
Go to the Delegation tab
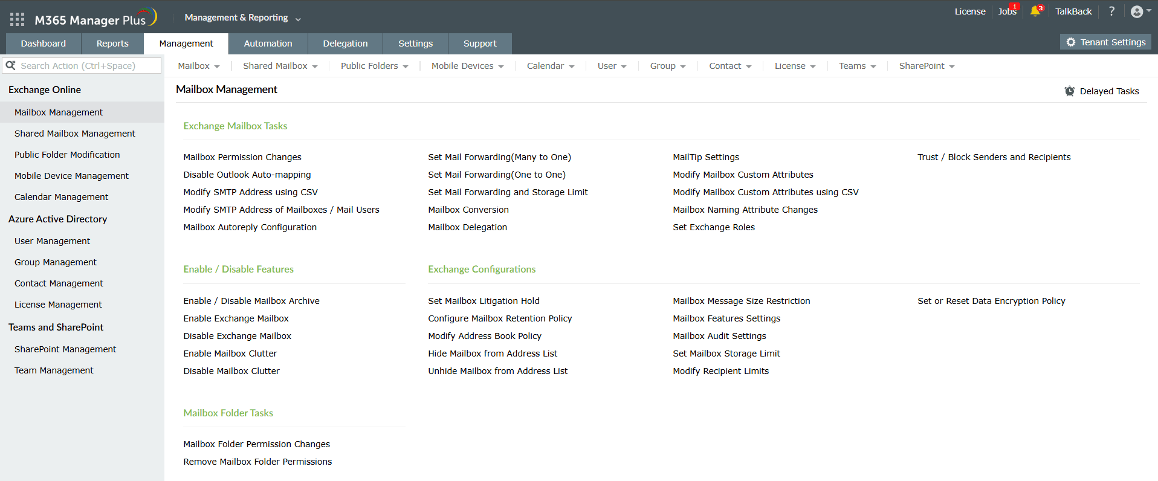point(345,44)
